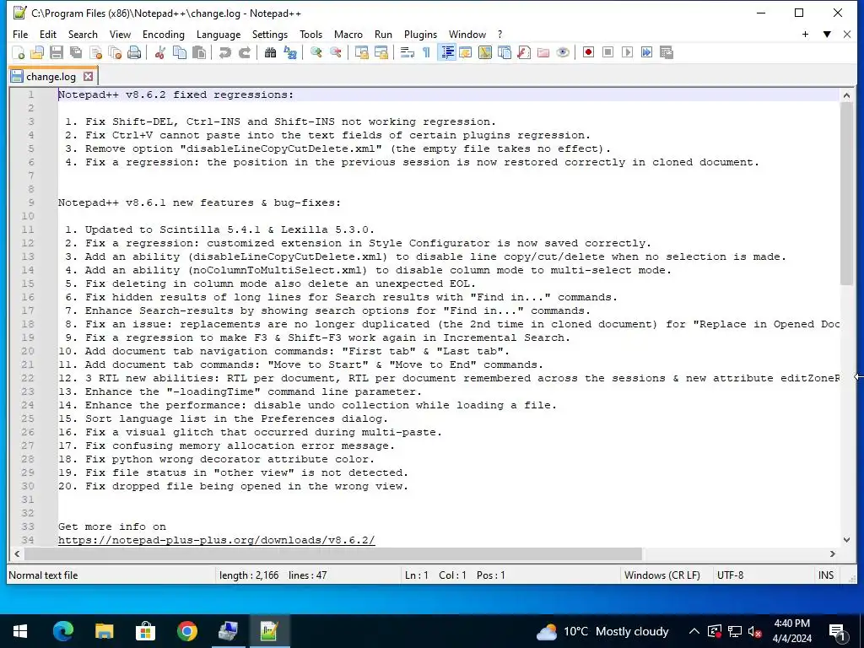Open the Replace dialog icon
Image resolution: width=864 pixels, height=648 pixels.
pyautogui.click(x=290, y=52)
